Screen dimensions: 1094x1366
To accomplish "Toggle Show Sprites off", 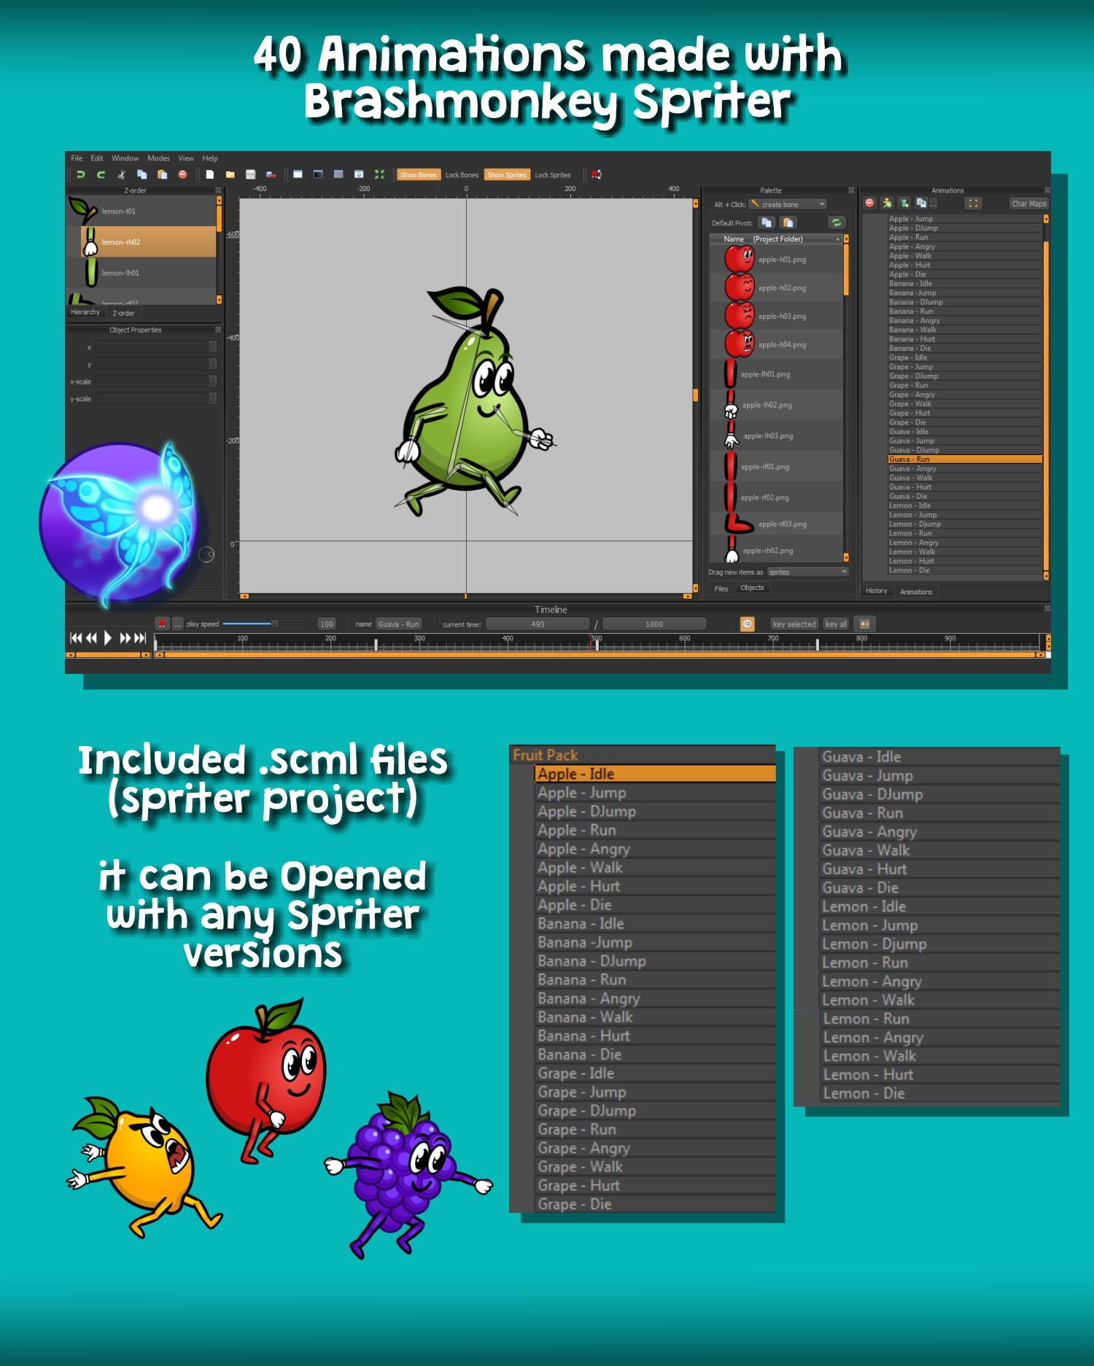I will (507, 175).
